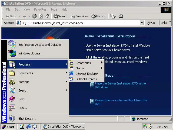Image resolution: width=173 pixels, height=130 pixels.
Task: Select Set Program Access and Defaults
Action: pos(38,45)
